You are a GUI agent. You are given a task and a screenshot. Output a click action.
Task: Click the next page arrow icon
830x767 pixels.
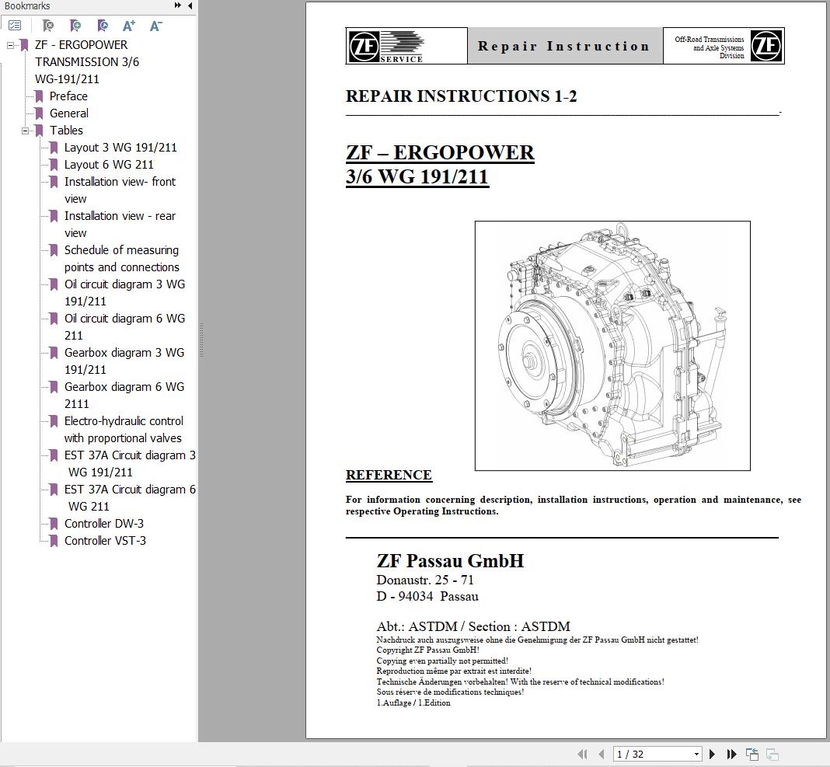[x=712, y=754]
